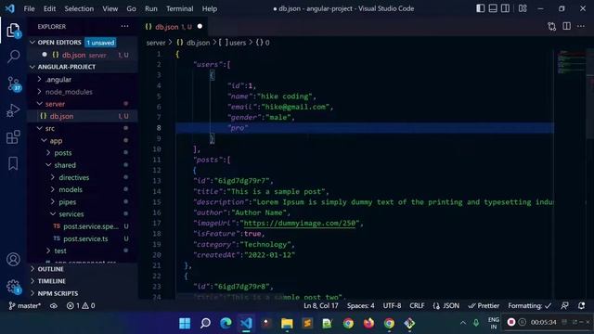Open the Selection menu
Viewport: 594px width, 334px height.
point(79,8)
